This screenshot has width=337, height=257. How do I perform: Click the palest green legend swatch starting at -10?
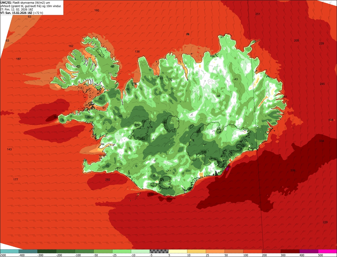140,251
